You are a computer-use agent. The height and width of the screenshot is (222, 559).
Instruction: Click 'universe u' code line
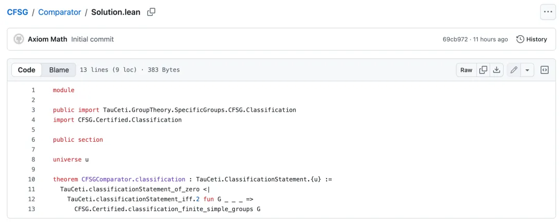[70, 159]
